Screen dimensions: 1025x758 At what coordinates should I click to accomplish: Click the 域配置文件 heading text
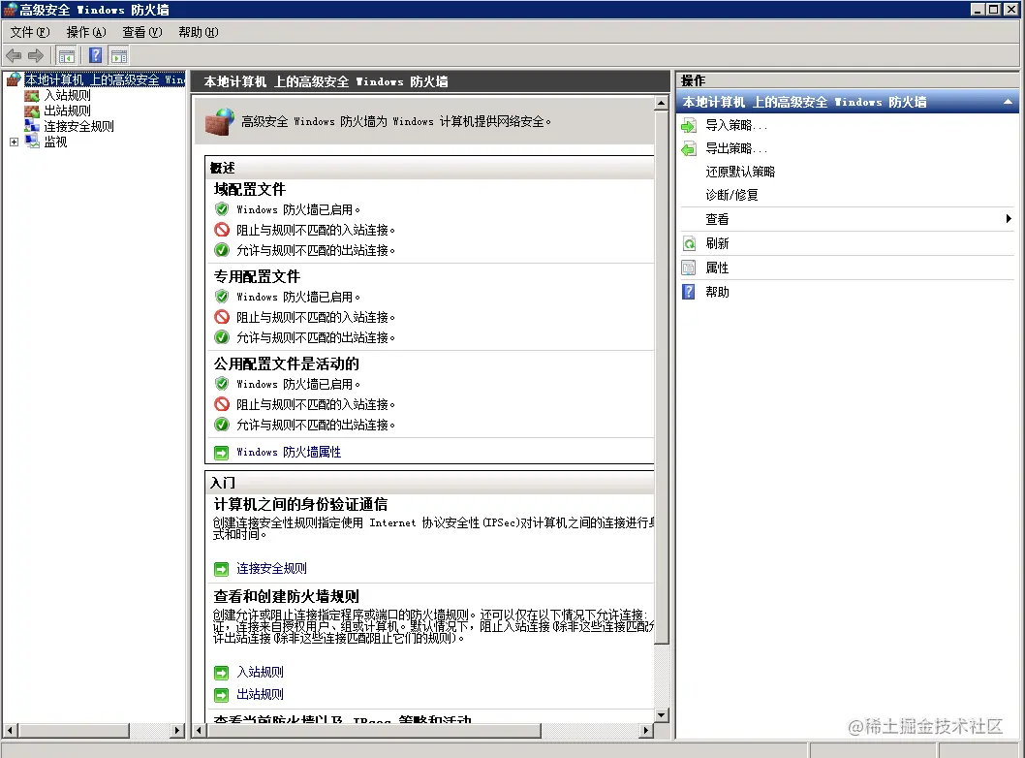coord(250,190)
